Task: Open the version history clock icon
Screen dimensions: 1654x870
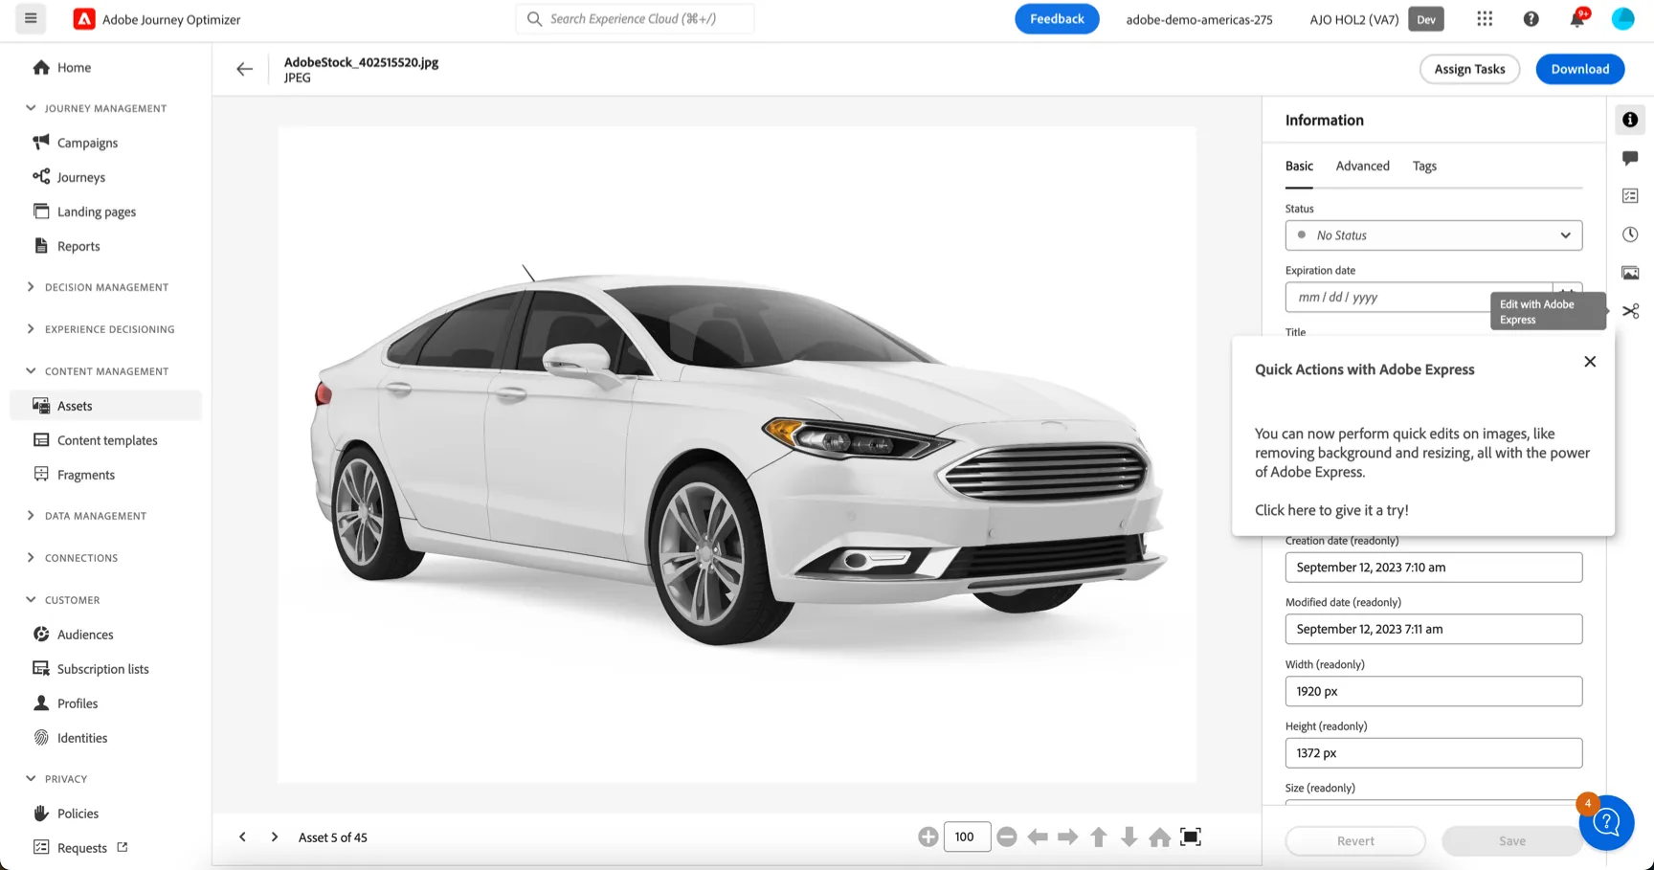Action: [x=1630, y=234]
